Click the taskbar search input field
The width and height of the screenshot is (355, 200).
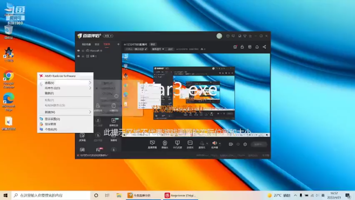(51, 195)
